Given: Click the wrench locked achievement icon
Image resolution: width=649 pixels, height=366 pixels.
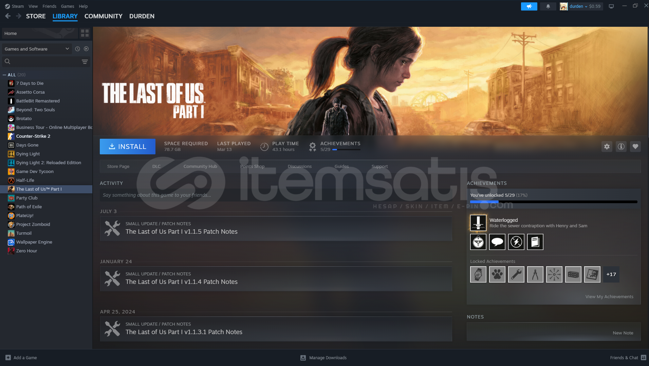Looking at the screenshot, I should click(516, 274).
